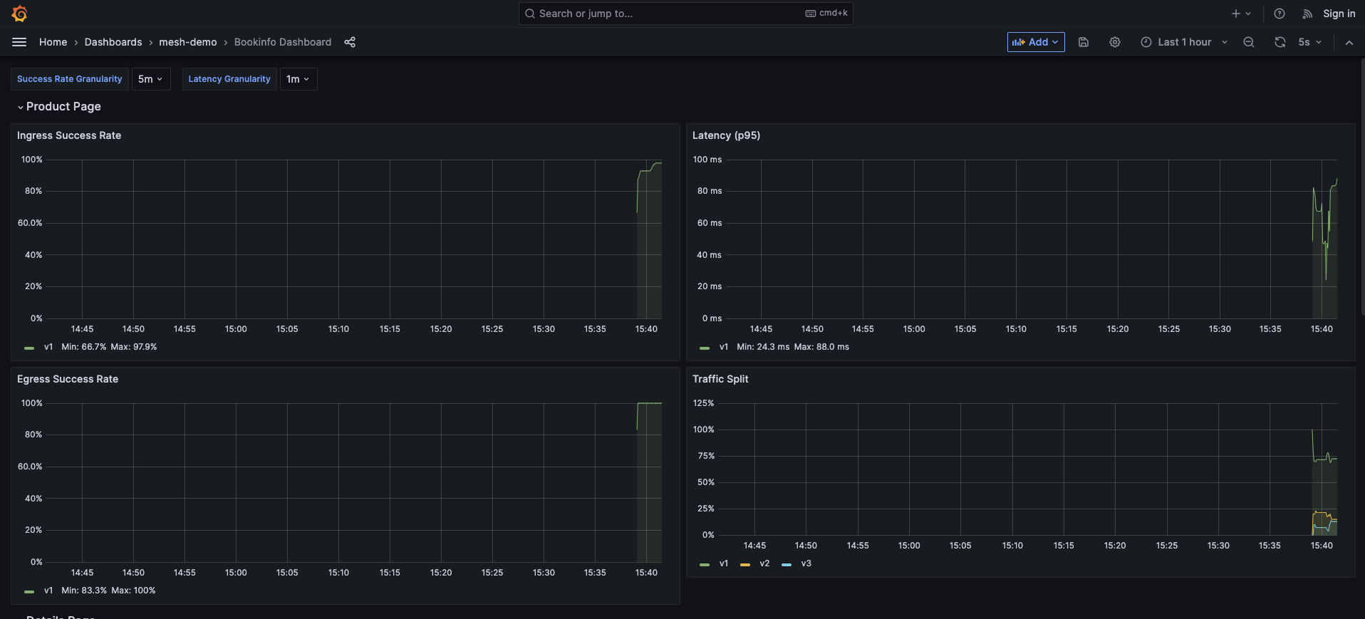
Task: Click v1 green swatch in Ingress legend
Action: point(29,348)
